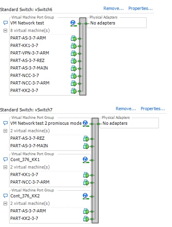Click speech bubble icon beside Cont_376_KK2
This screenshot has width=172, height=227.
tap(6, 196)
